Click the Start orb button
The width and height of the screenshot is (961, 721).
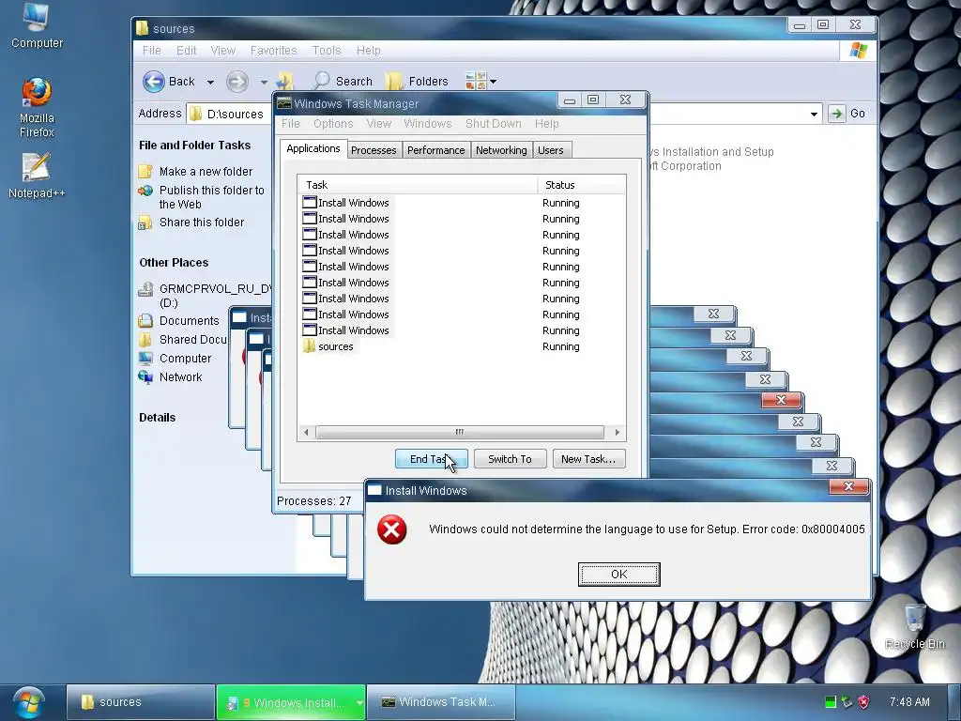(x=29, y=702)
